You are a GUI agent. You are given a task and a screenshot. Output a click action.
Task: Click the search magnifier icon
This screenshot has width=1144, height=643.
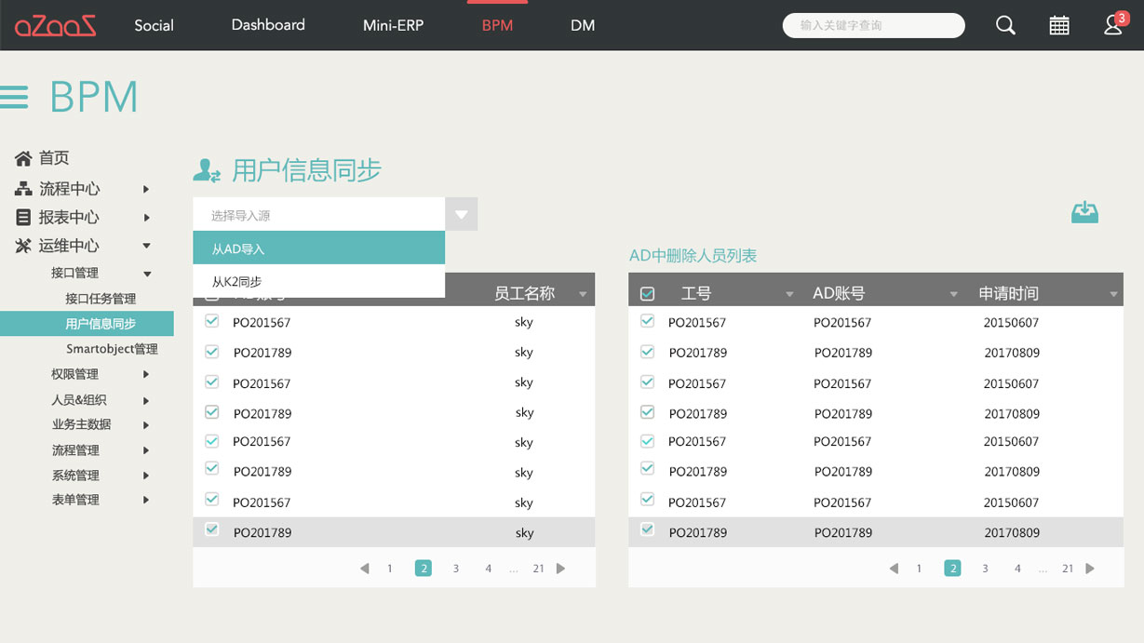click(x=1005, y=25)
